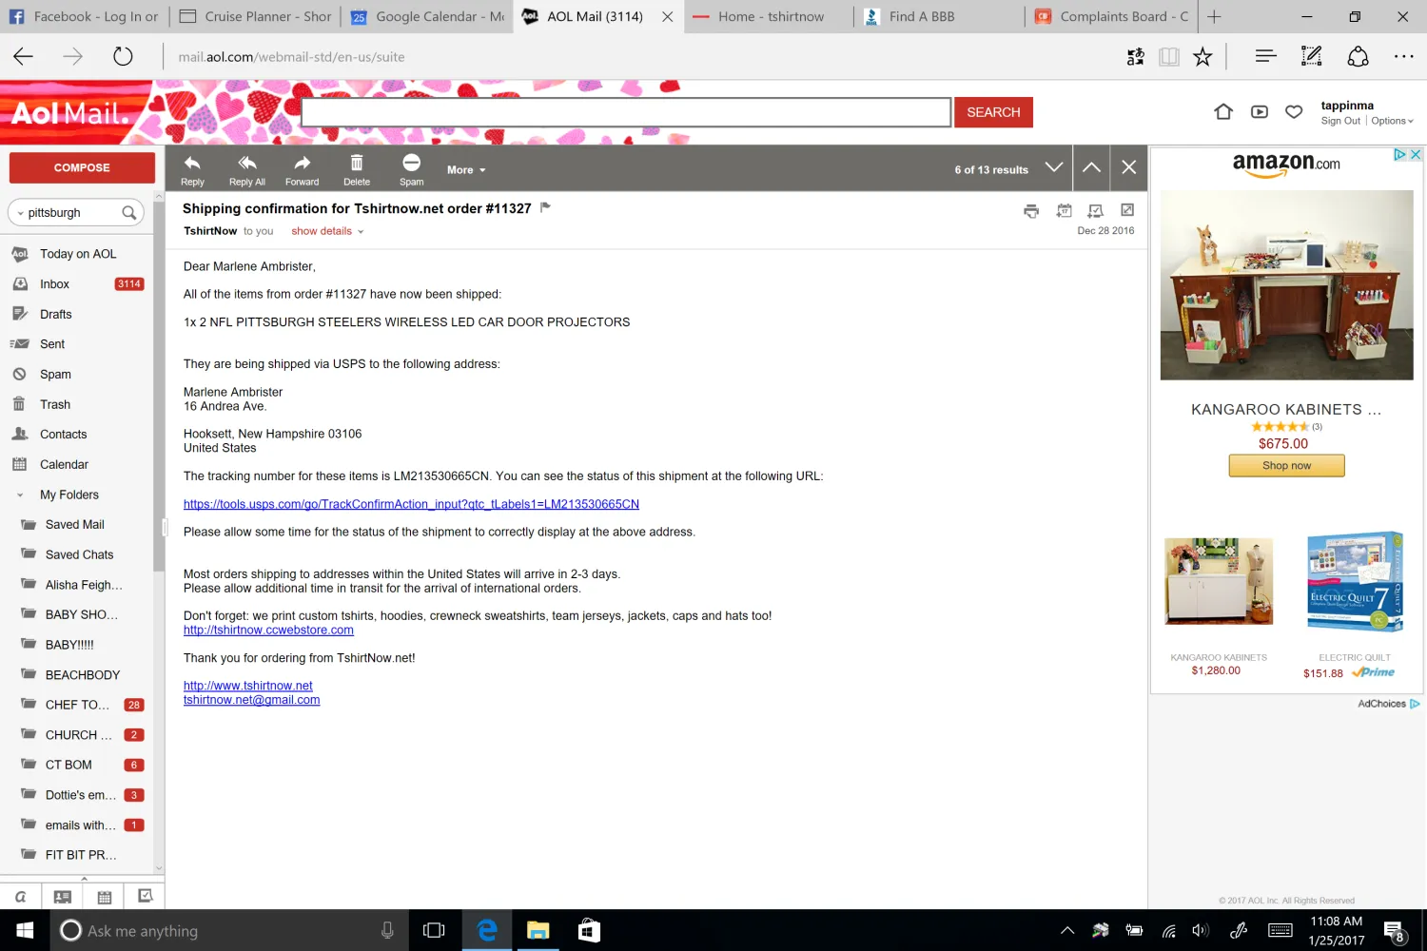Switch to the Cruise Planner tab
The image size is (1427, 951).
tap(255, 16)
